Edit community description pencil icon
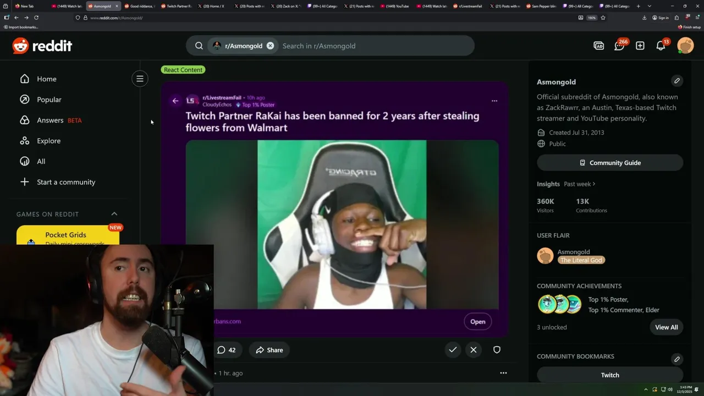Viewport: 704px width, 396px height. 677,81
